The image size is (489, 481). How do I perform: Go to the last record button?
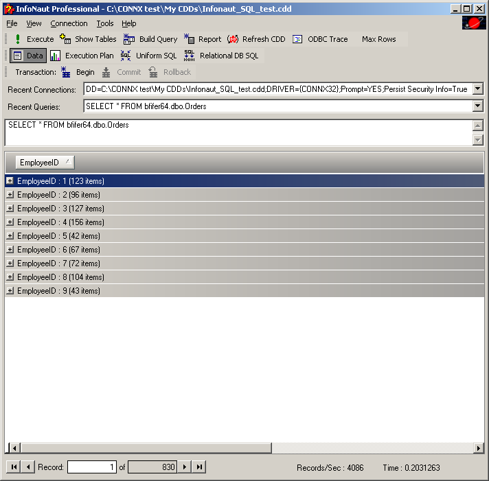point(198,467)
